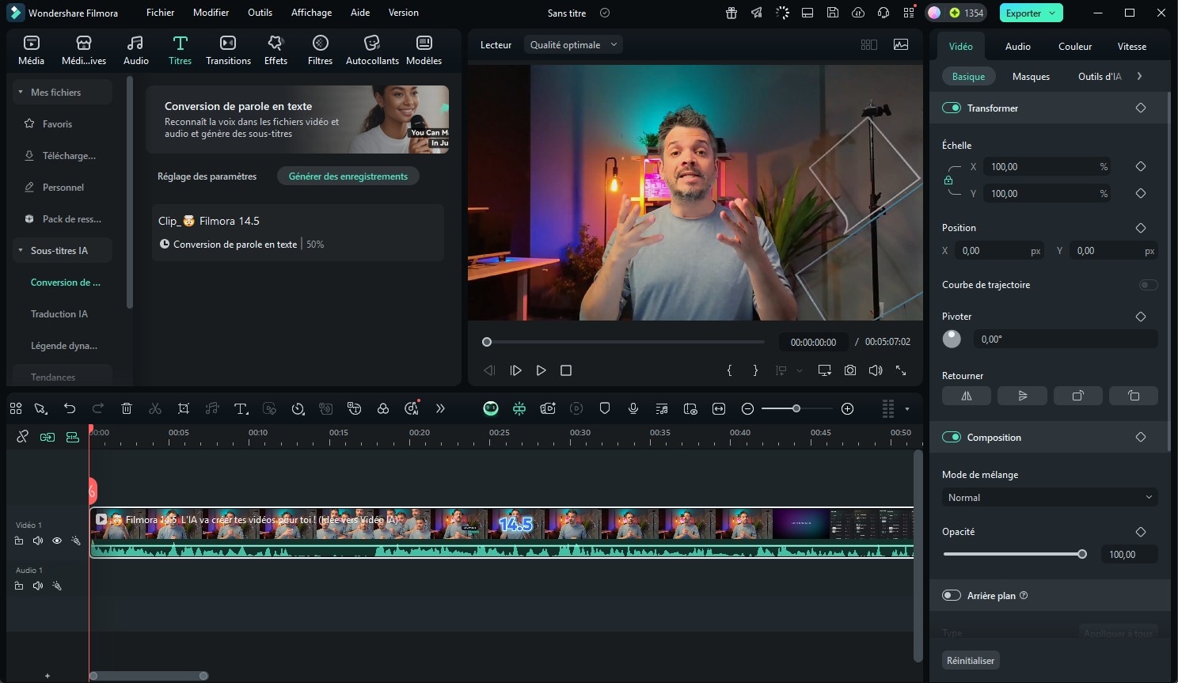Toggle the Transformer switch
Viewport: 1178px width, 683px height.
(x=952, y=108)
